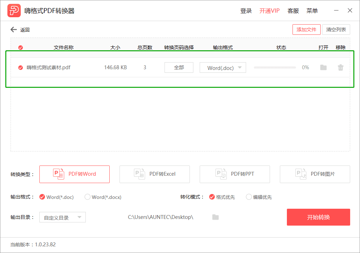
Task: Click the file size 146.68 KB
Action: pos(115,67)
